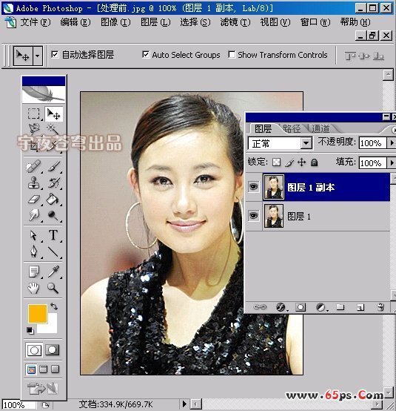Toggle 自动选择图层 checkbox
The image size is (396, 411).
click(x=55, y=54)
